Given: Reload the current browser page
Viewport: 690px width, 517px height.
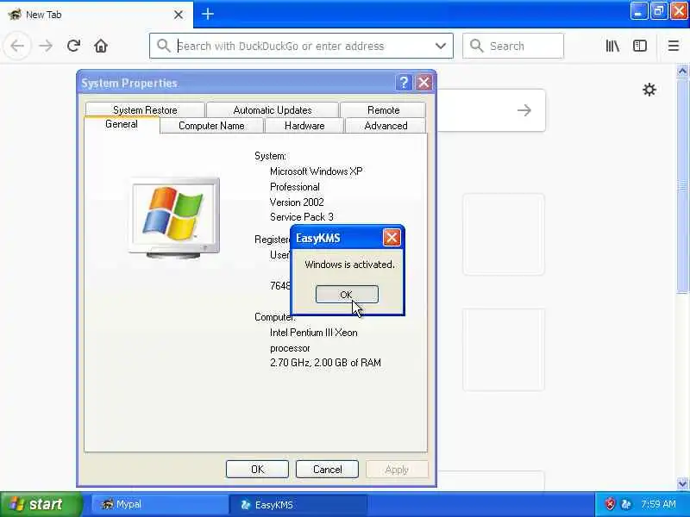Looking at the screenshot, I should 73,46.
